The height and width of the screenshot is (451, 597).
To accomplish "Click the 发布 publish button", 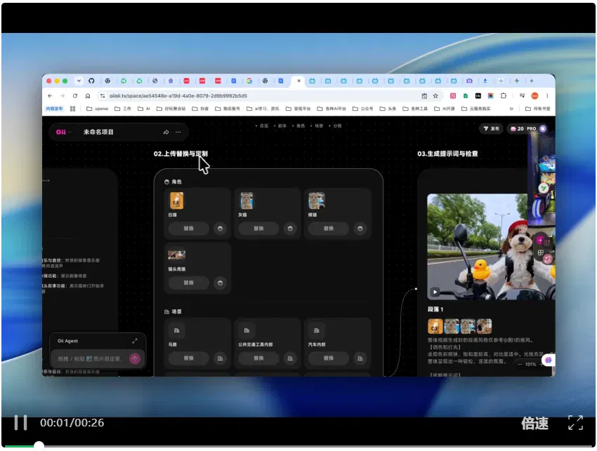I will [x=492, y=128].
